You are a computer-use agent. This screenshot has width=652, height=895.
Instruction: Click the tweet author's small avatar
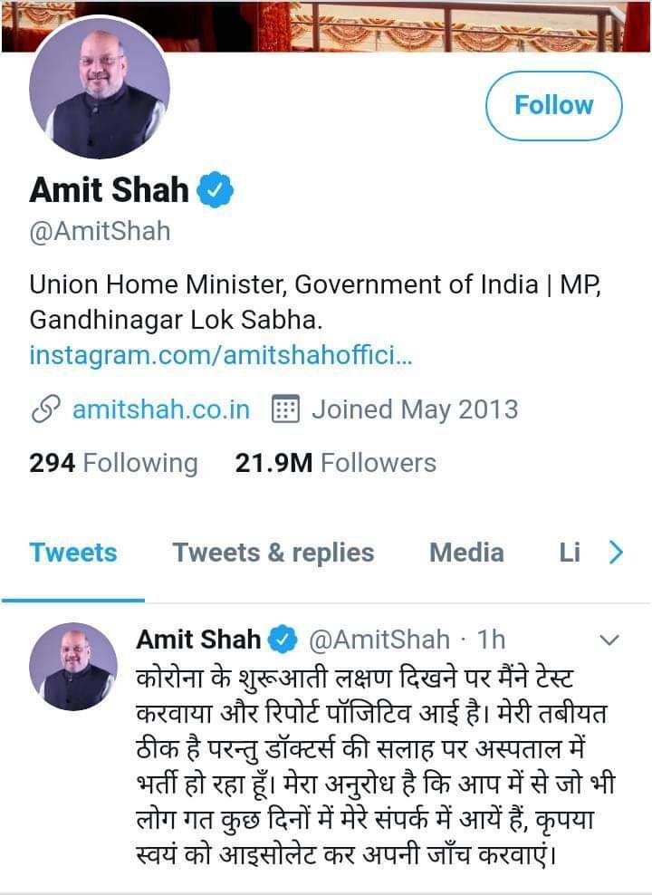73,667
